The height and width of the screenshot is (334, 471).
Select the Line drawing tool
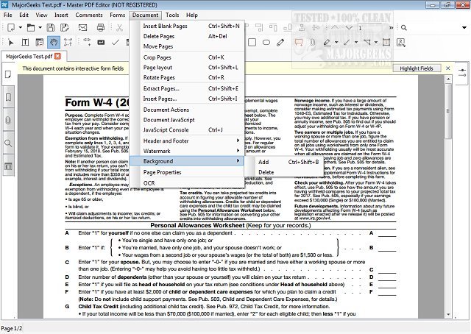(x=347, y=43)
